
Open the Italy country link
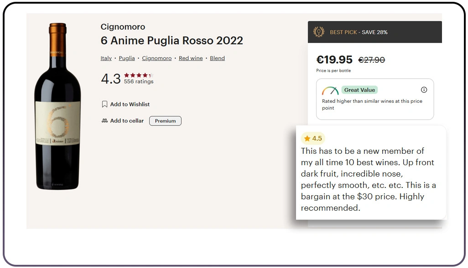tap(106, 58)
